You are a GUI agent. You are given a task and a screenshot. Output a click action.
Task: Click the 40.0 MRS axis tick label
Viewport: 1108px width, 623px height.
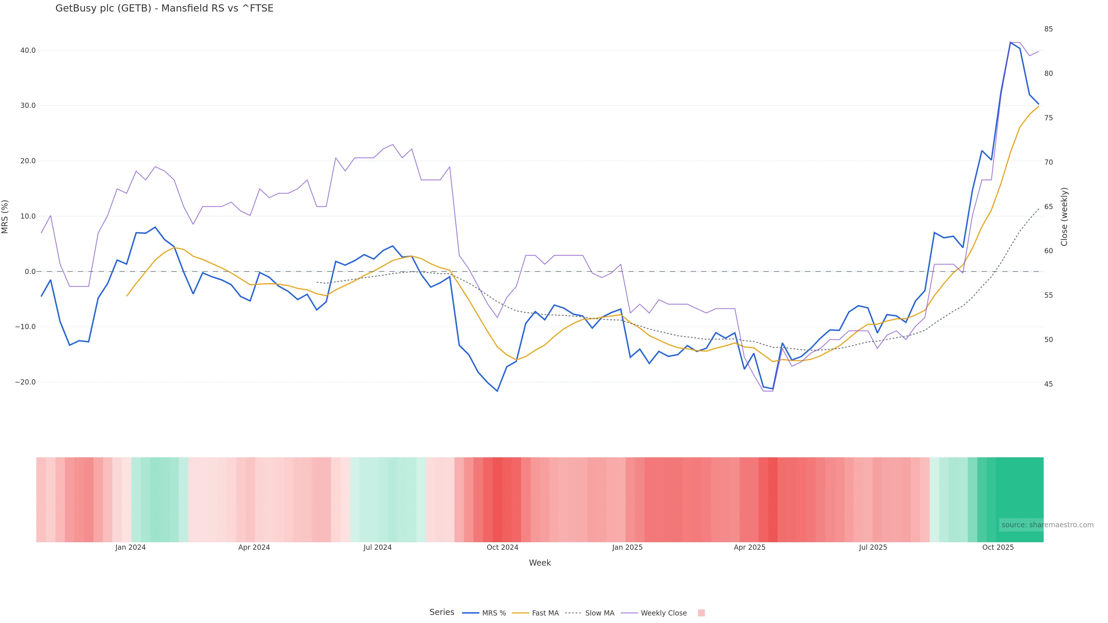point(28,50)
